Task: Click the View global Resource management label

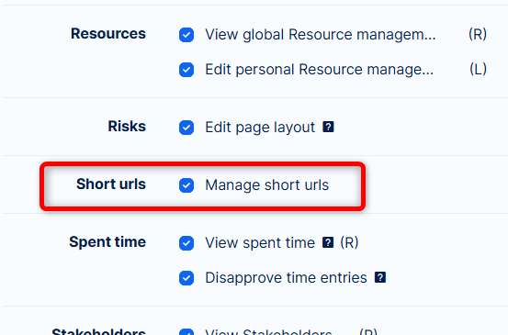Action: (x=321, y=35)
